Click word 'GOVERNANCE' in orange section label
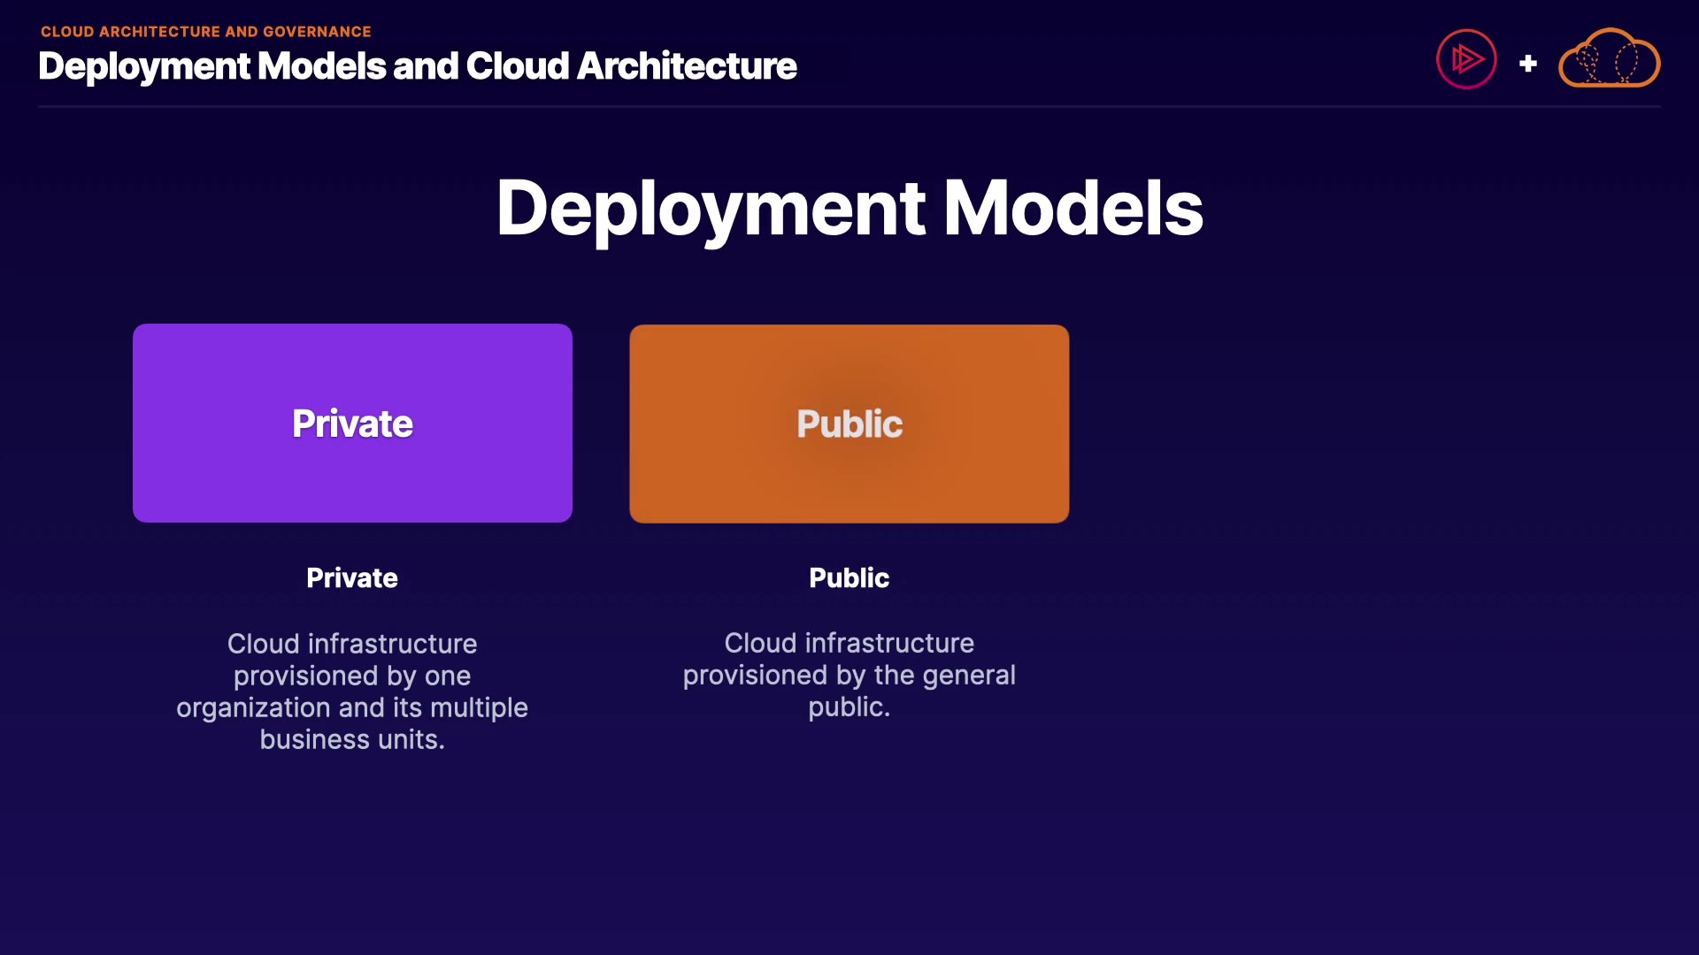The height and width of the screenshot is (955, 1699). [317, 32]
